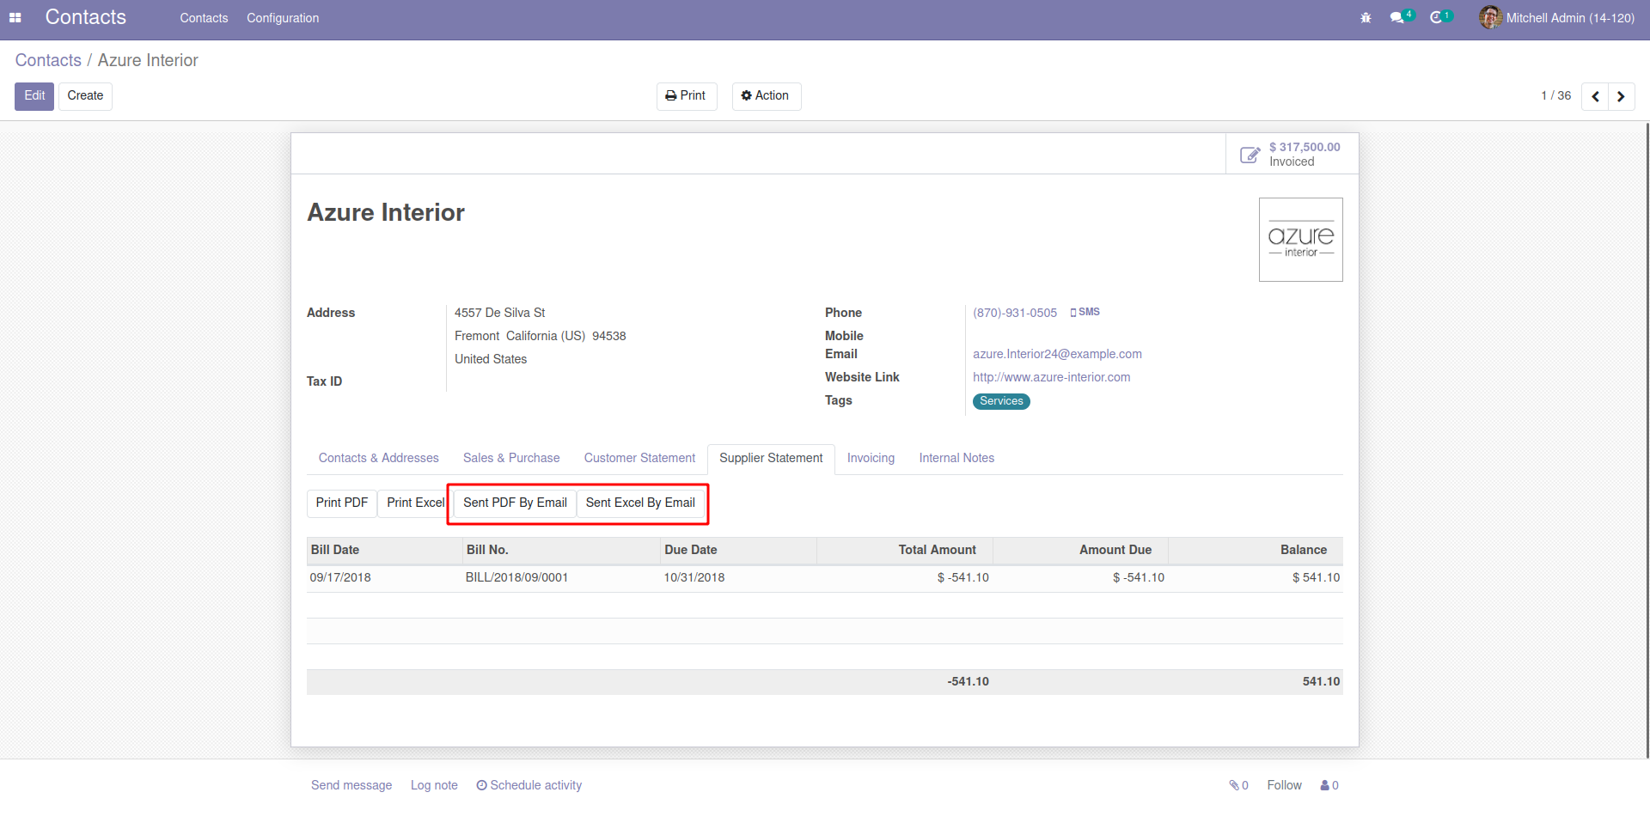Click the Services tag

(x=1001, y=401)
